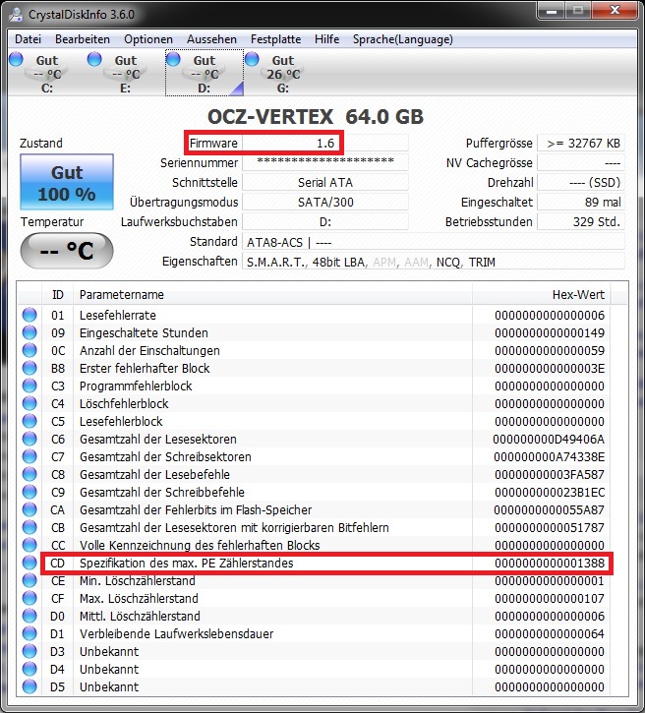Click the Standard field ATA8-ACS
The height and width of the screenshot is (713, 645).
pyautogui.click(x=434, y=242)
